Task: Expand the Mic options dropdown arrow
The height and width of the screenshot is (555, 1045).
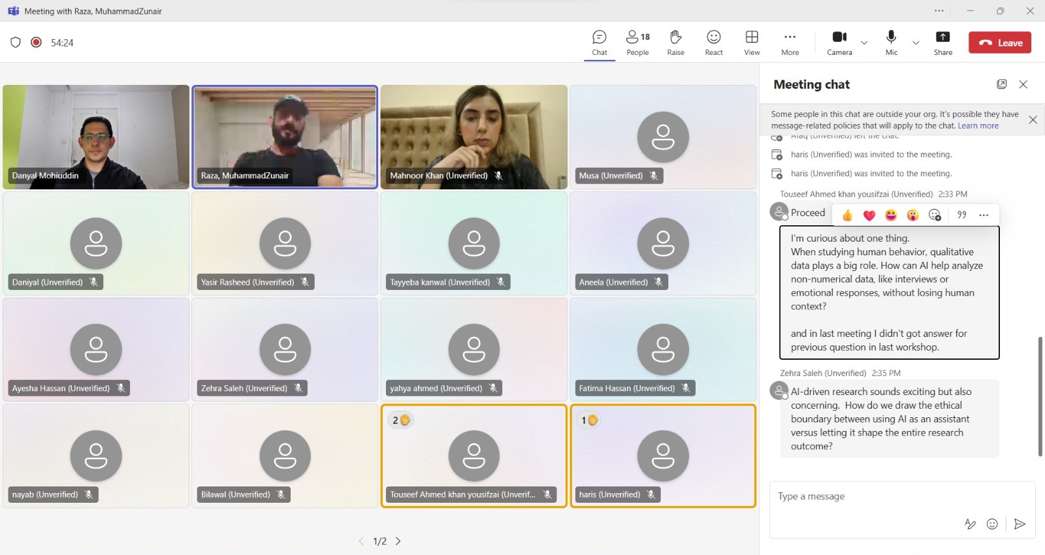Action: [916, 43]
